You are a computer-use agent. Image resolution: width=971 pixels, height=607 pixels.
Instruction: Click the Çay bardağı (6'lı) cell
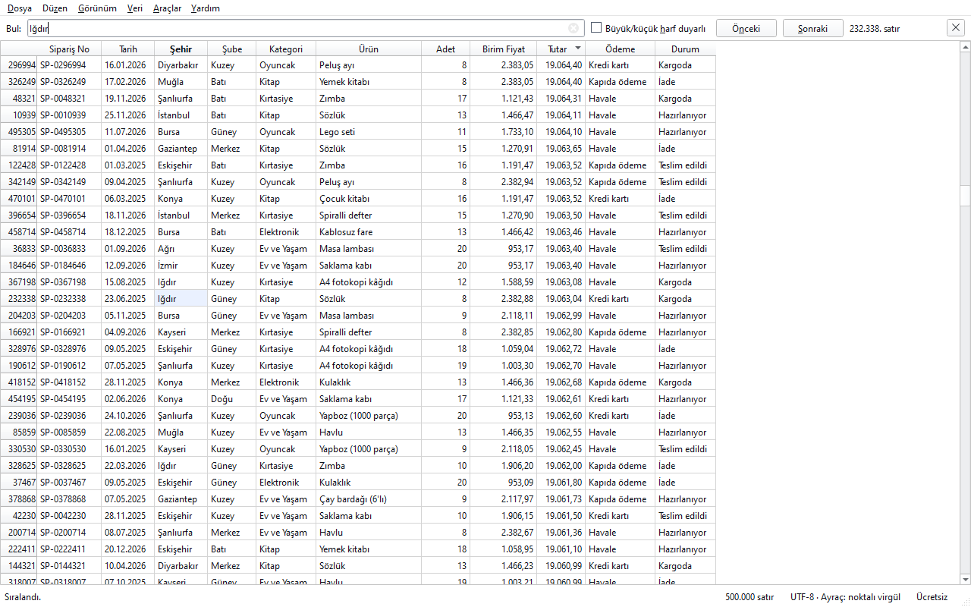pos(369,499)
